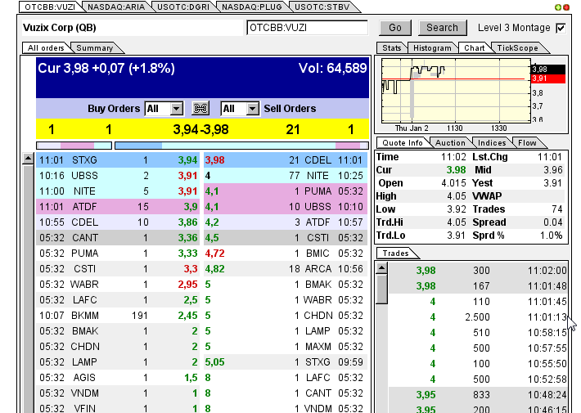581x413 pixels.
Task: Open the Auction tab
Action: coord(450,142)
